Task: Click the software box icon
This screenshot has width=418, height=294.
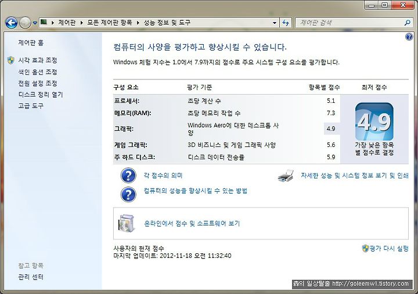Action: 127,223
